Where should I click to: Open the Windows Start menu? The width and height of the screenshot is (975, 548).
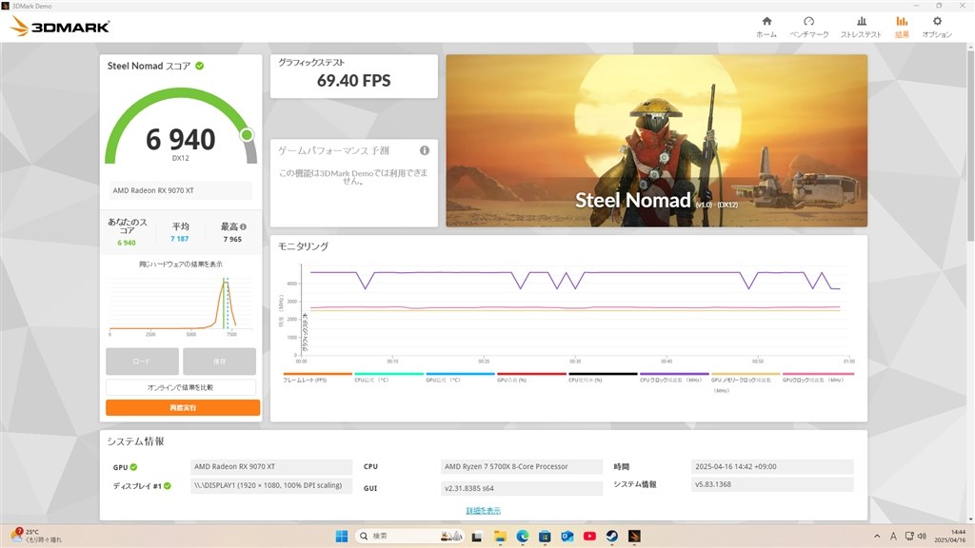click(343, 536)
